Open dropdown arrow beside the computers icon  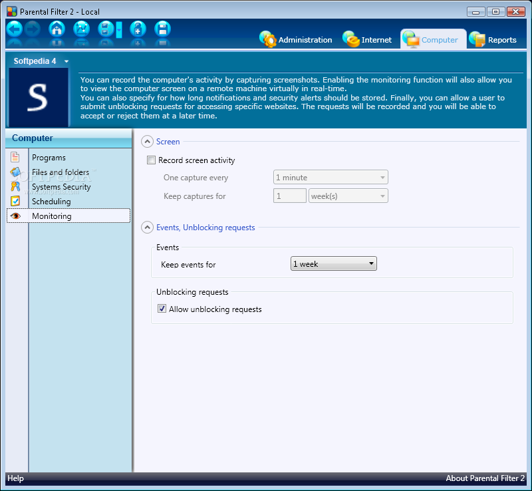(119, 30)
